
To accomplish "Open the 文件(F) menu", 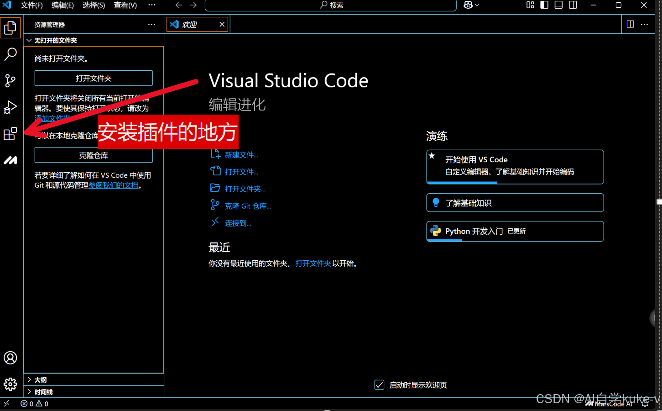I will click(x=31, y=5).
